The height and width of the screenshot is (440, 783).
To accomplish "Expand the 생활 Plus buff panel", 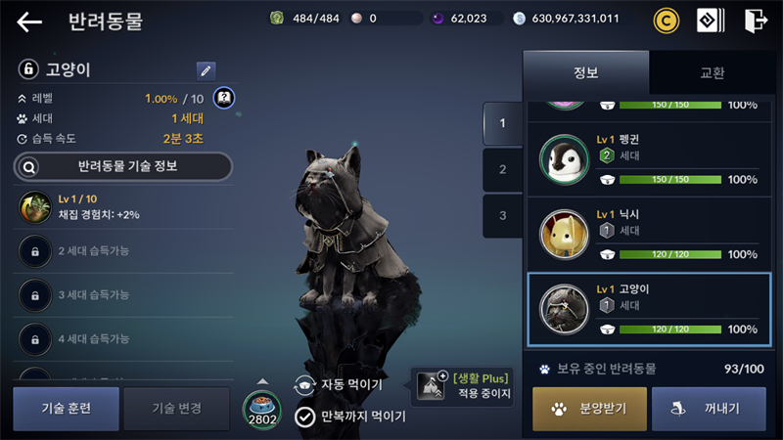I will [x=462, y=386].
